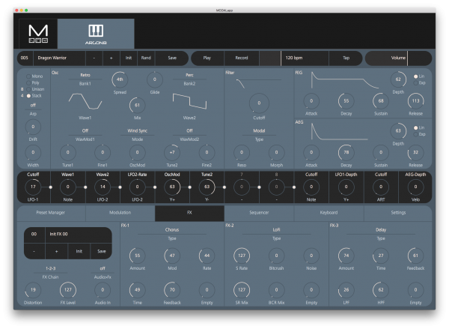
Task: Click the FEG Release knob
Action: pos(415,101)
